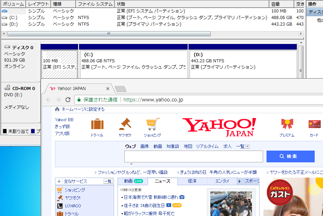Select the (D:) volume drive icon in the volume list
The image size is (323, 216).
(x=5, y=24)
